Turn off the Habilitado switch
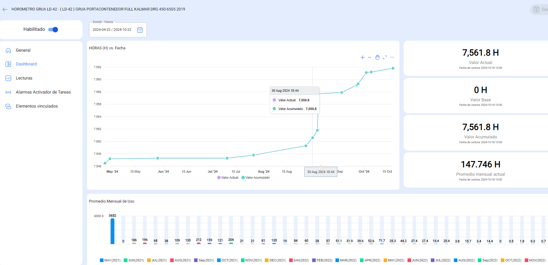The image size is (548, 265). (53, 30)
